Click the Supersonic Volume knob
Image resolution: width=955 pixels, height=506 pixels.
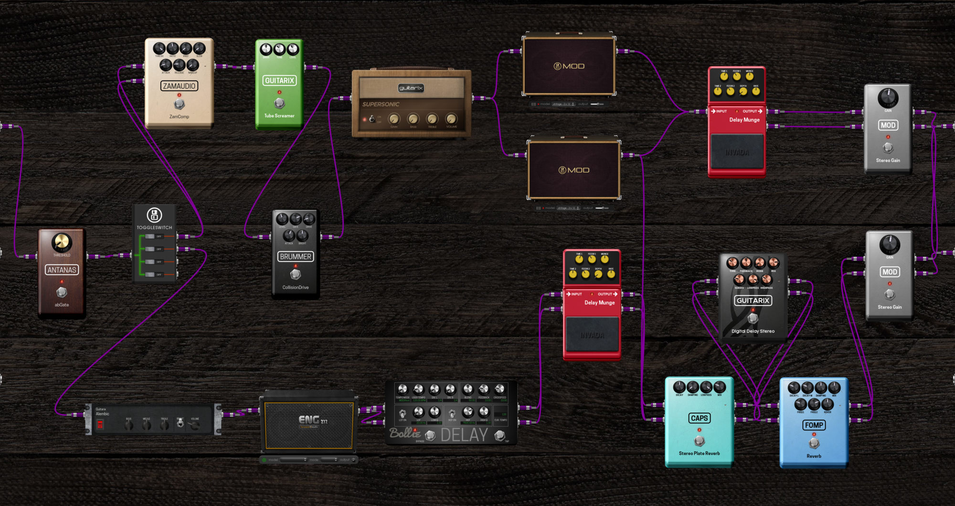451,118
